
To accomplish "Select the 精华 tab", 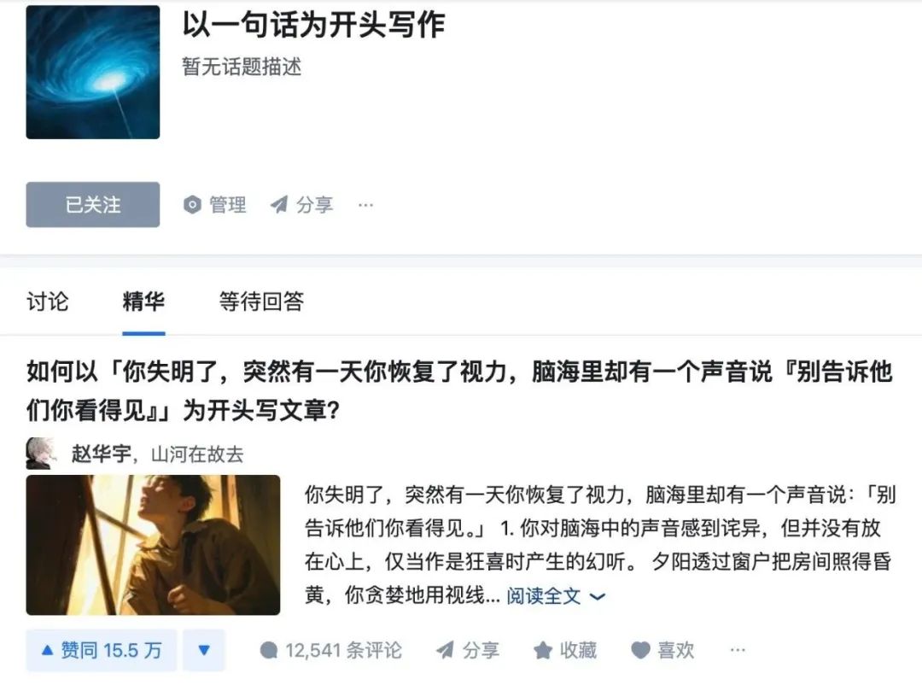I will (x=143, y=302).
